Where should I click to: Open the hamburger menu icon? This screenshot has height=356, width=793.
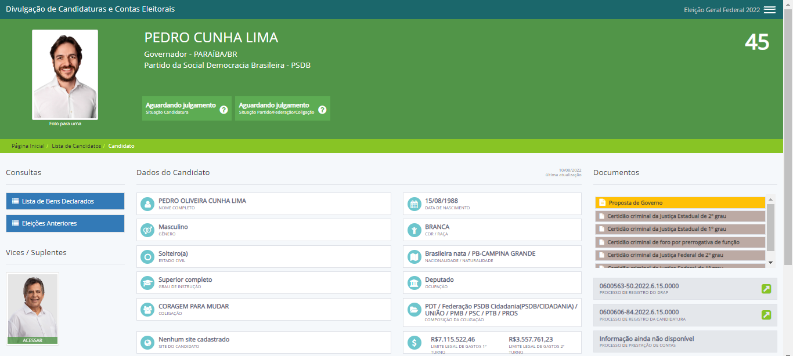pos(770,9)
